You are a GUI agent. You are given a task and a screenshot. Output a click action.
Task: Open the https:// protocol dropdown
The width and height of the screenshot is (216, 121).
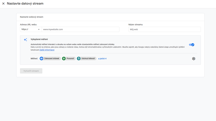30,29
